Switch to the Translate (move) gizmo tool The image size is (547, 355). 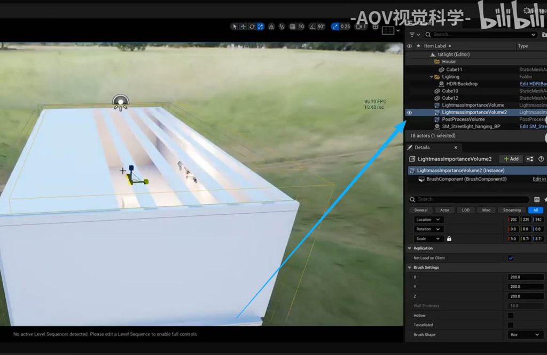coord(244,27)
